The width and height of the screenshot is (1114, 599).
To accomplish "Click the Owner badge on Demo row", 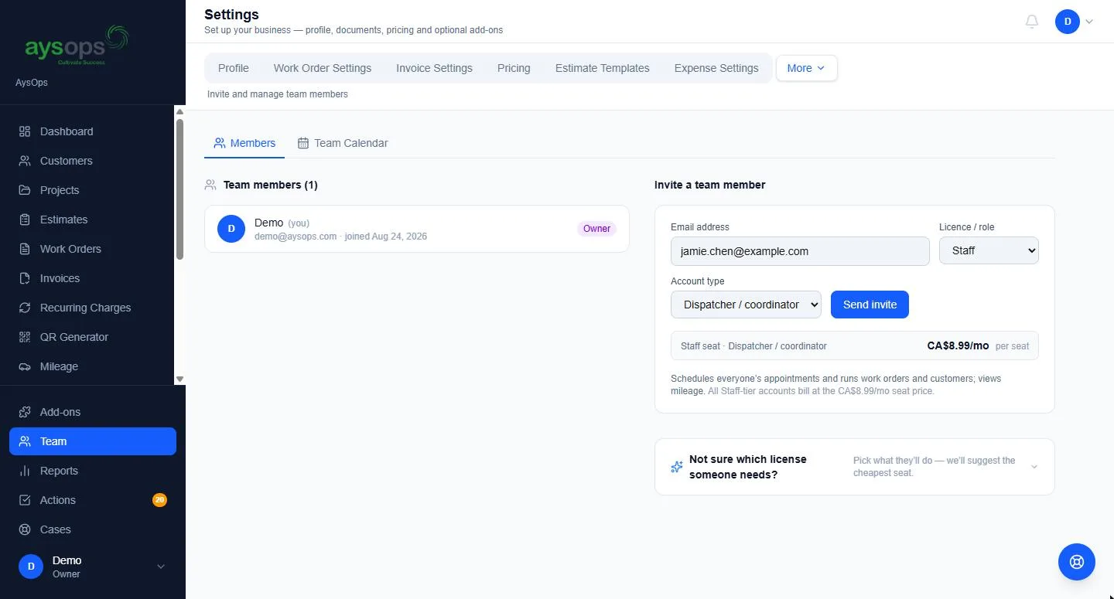I will pyautogui.click(x=596, y=229).
